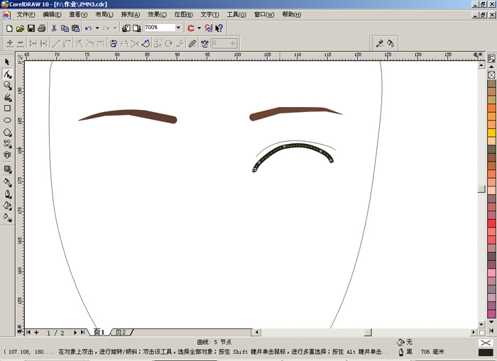Select the Rectangle tool
The image size is (497, 361).
[7, 109]
